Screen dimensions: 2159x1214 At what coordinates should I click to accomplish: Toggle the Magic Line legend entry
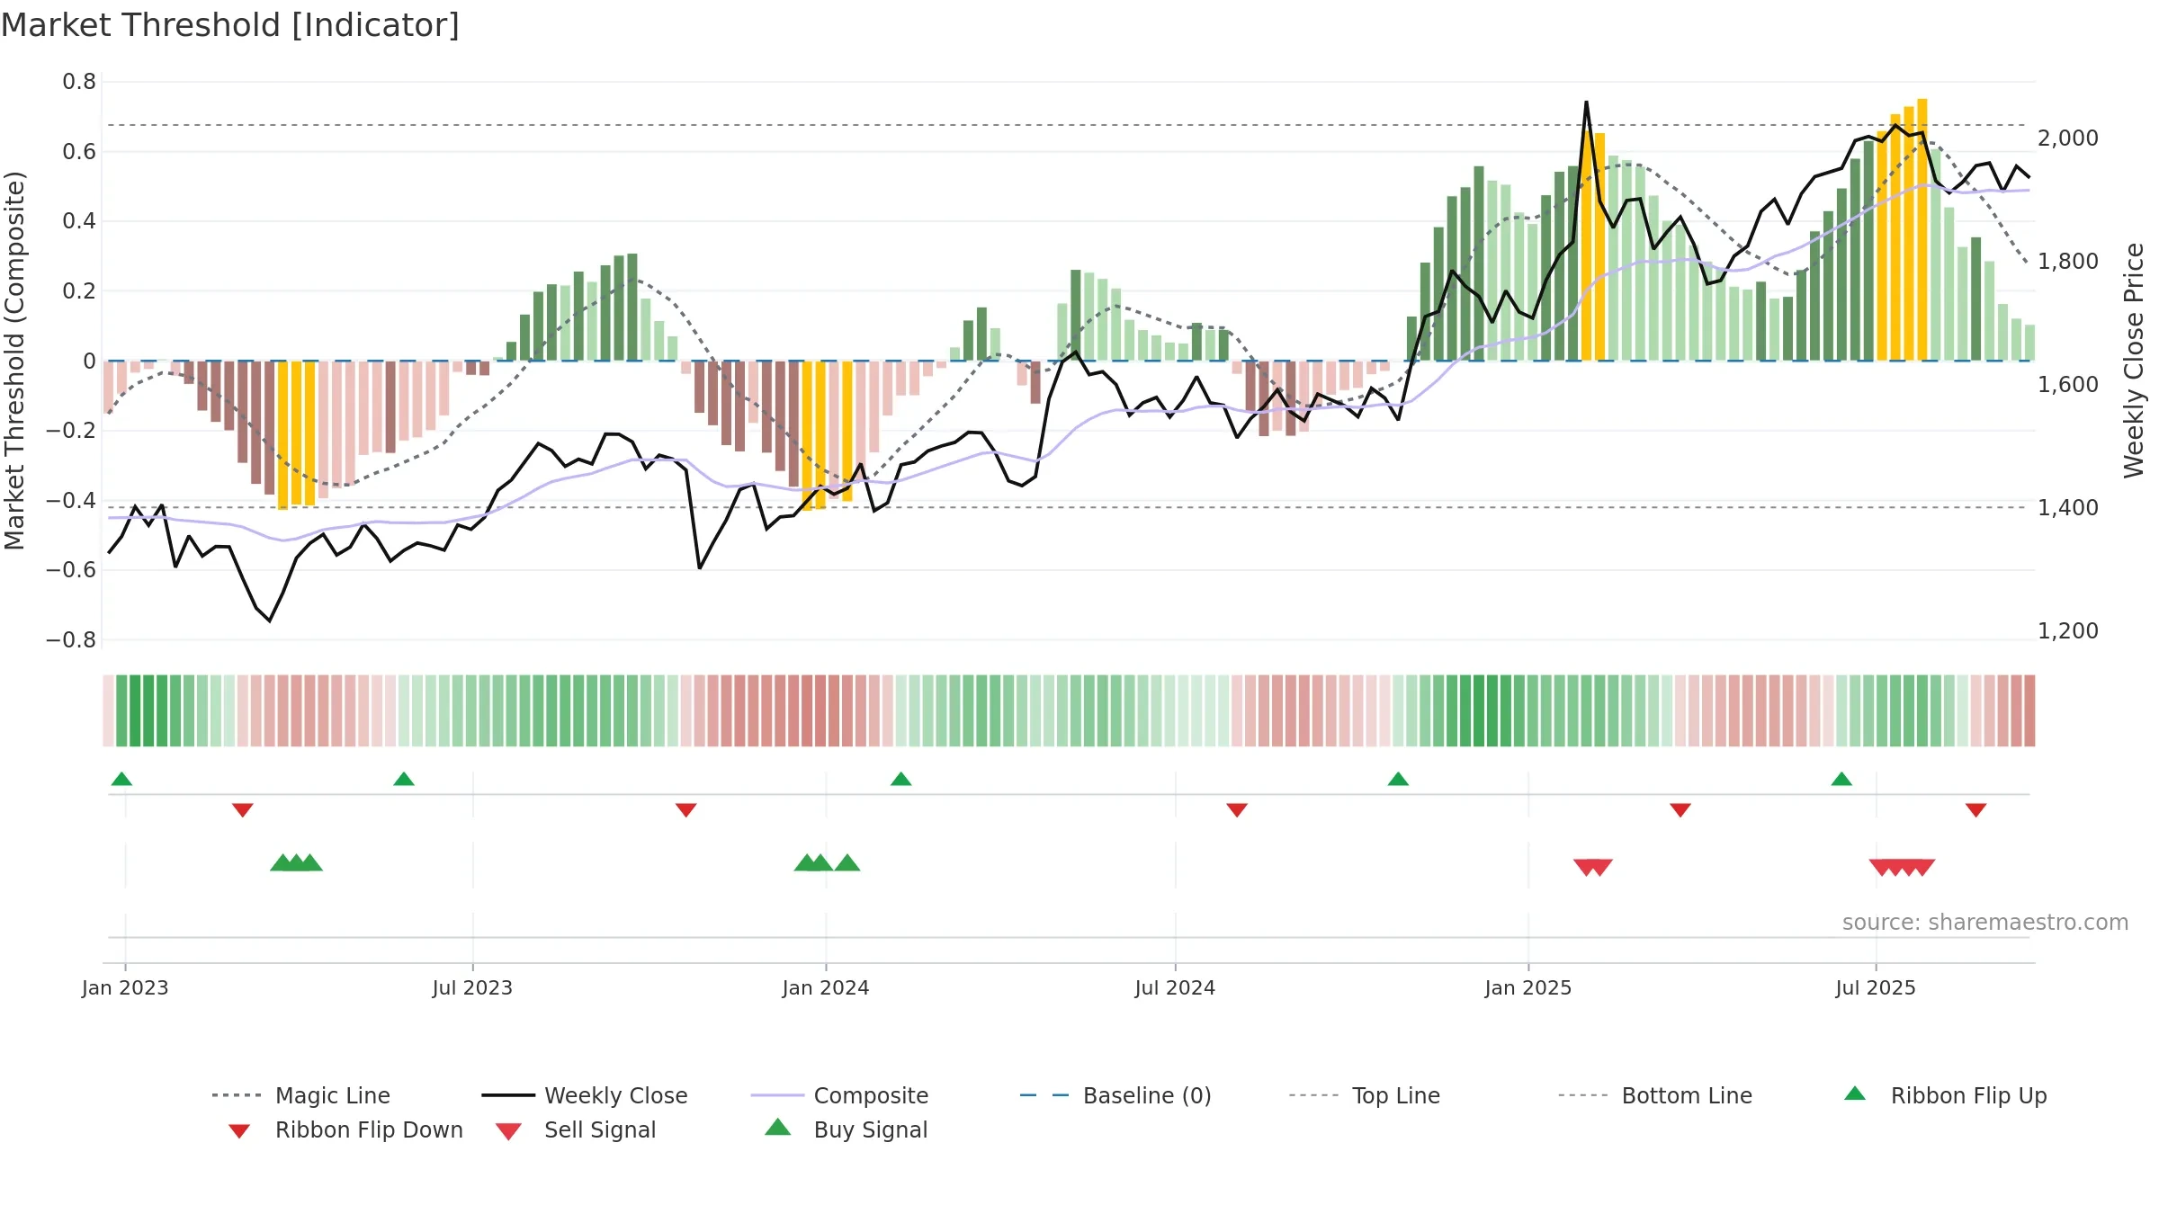pyautogui.click(x=300, y=1095)
